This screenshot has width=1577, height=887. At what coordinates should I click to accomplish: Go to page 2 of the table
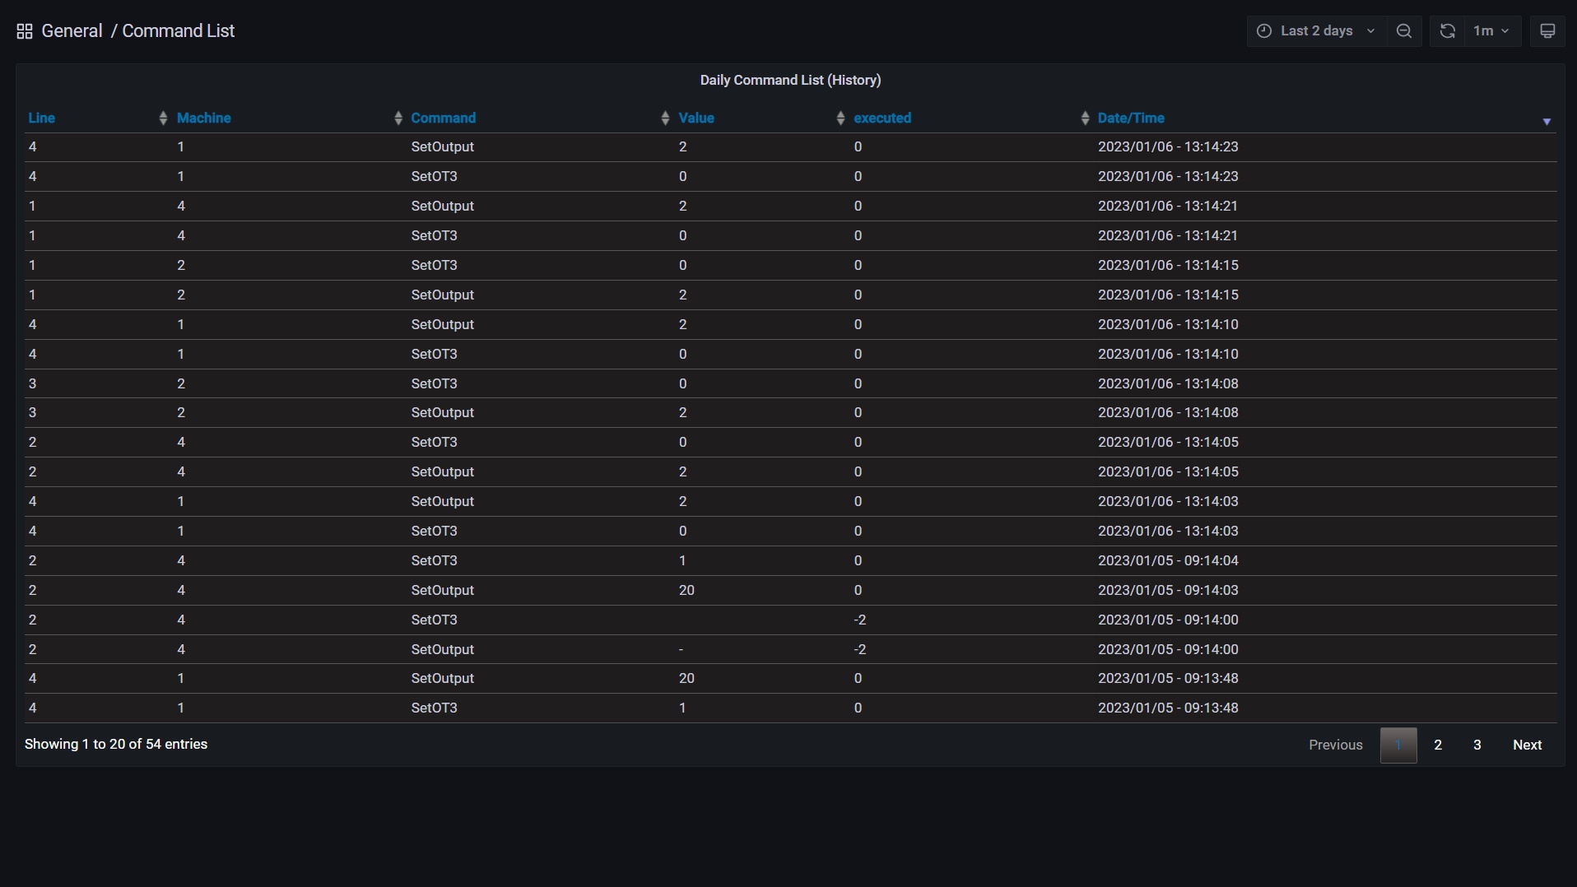pos(1437,745)
